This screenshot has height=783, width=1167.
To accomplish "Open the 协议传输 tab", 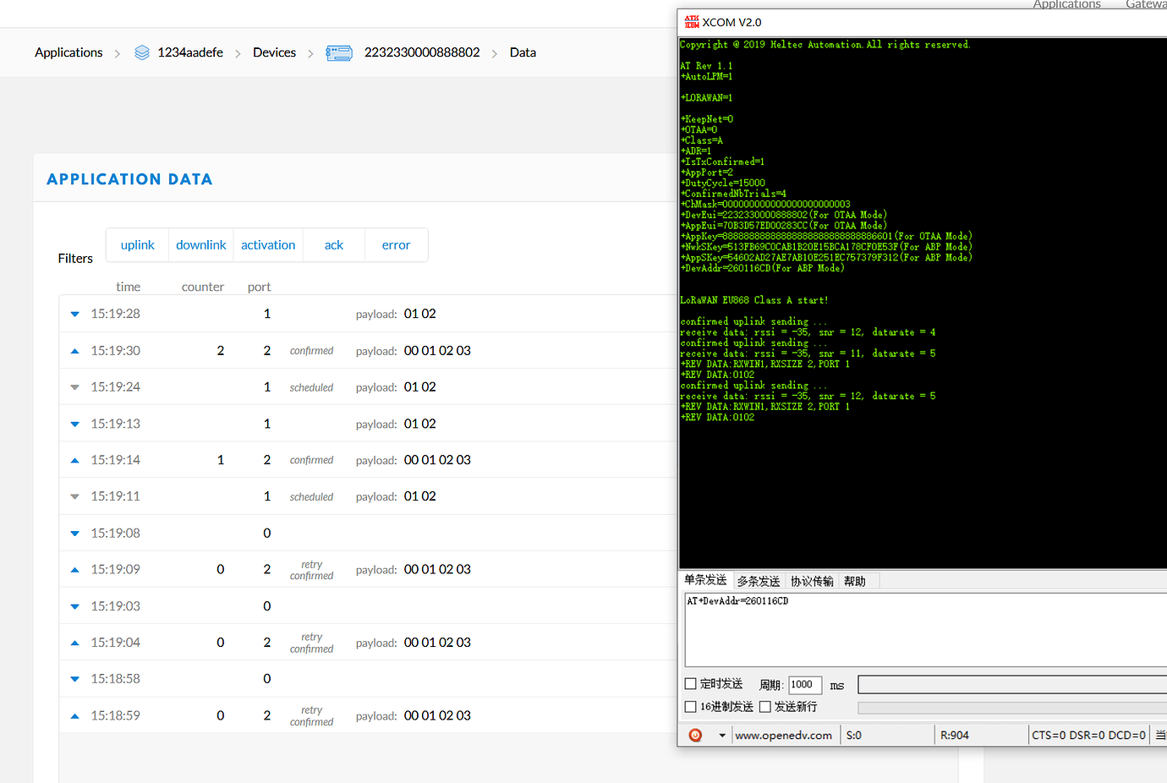I will click(x=812, y=581).
